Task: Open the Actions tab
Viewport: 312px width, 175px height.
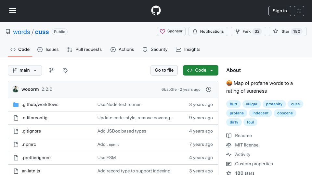Action: [123, 49]
